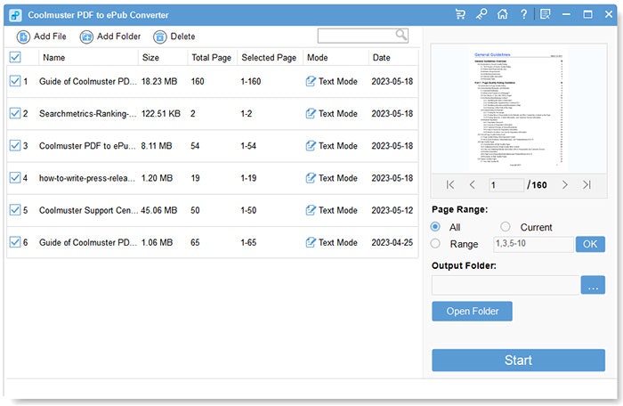Select the Current page range option
The image size is (623, 406).
tap(505, 227)
